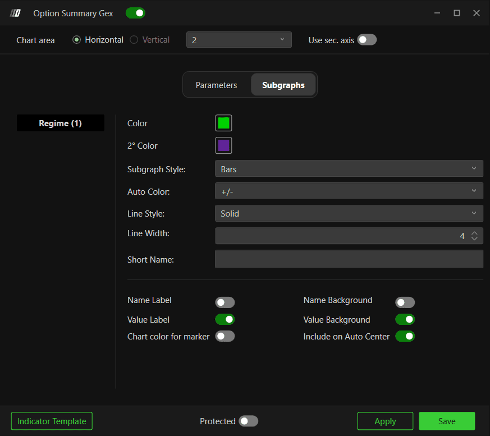The height and width of the screenshot is (436, 490).
Task: Open the chart area number dropdown
Action: pyautogui.click(x=239, y=40)
